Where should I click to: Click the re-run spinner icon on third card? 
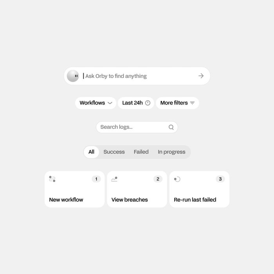[x=177, y=179]
